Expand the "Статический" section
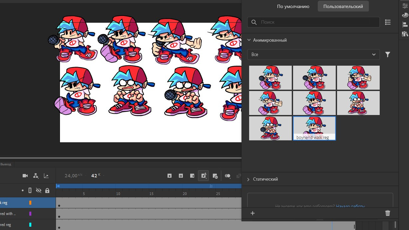Screen dimensions: 409x230 click(x=248, y=179)
